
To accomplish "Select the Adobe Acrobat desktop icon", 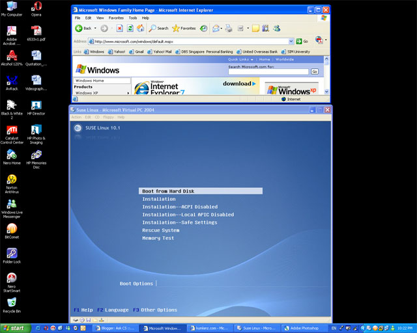I will point(12,36).
